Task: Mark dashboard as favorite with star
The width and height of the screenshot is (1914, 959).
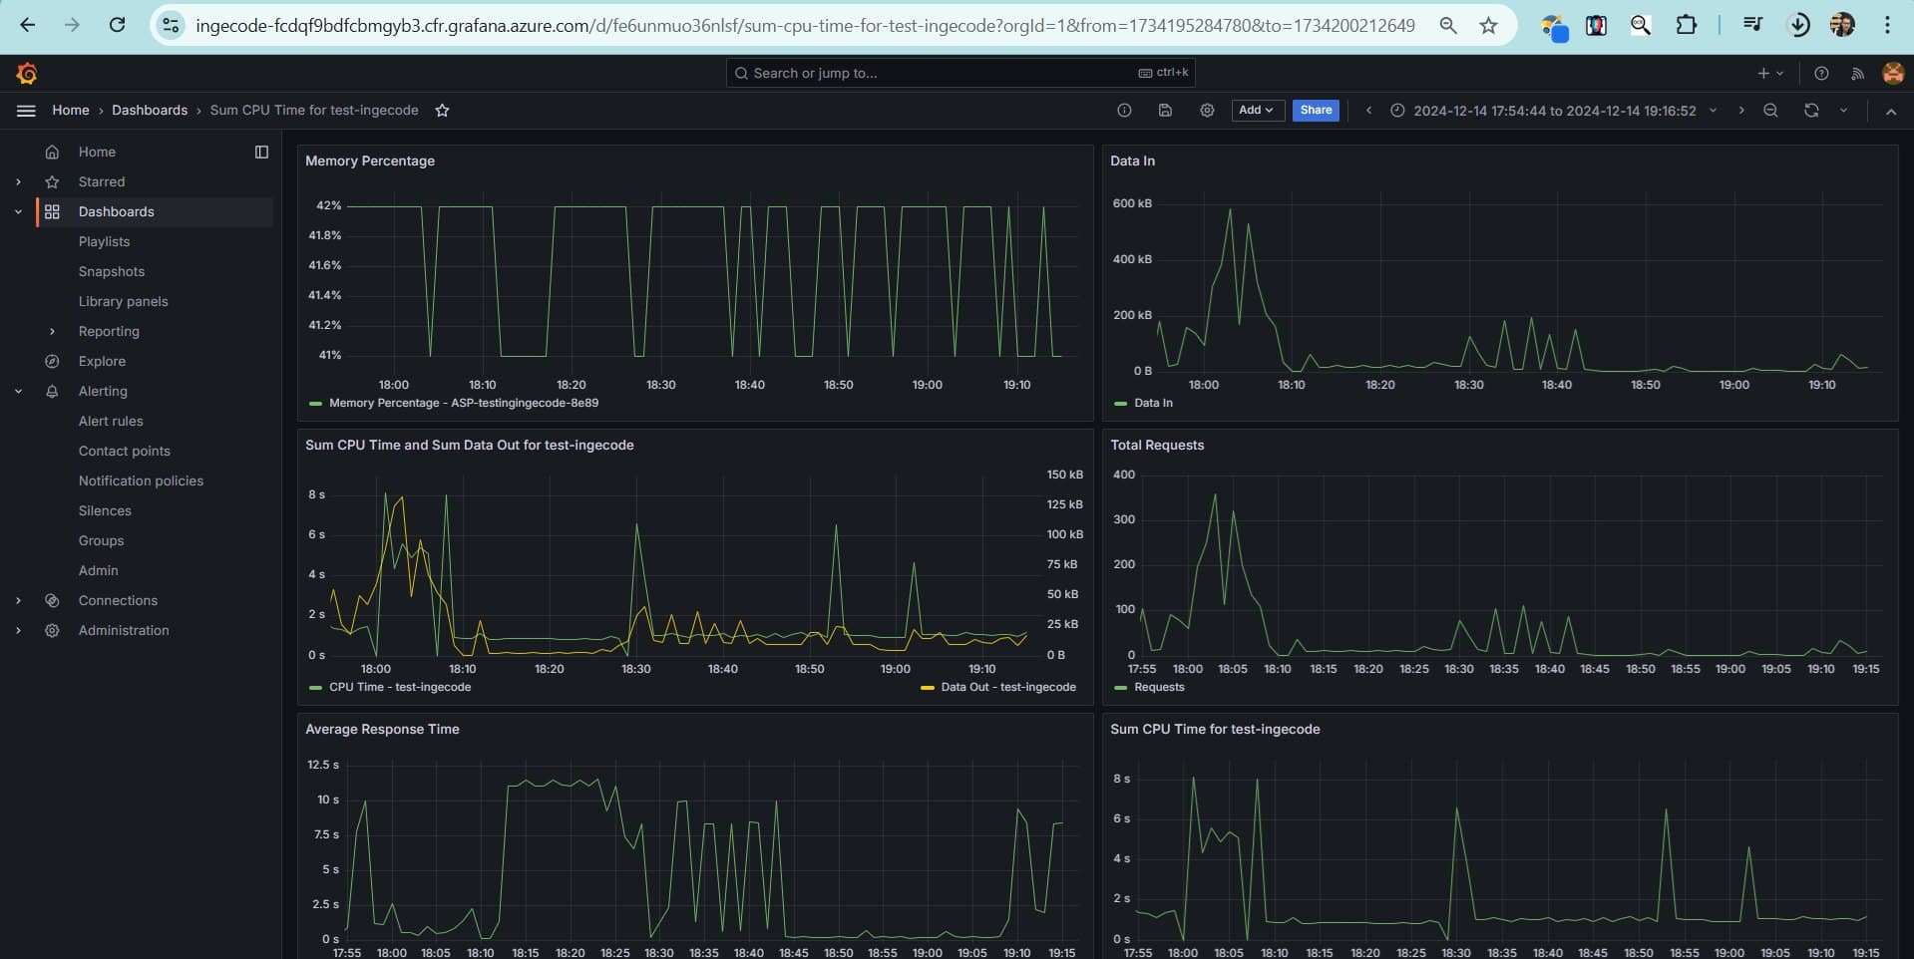Action: pos(442,111)
